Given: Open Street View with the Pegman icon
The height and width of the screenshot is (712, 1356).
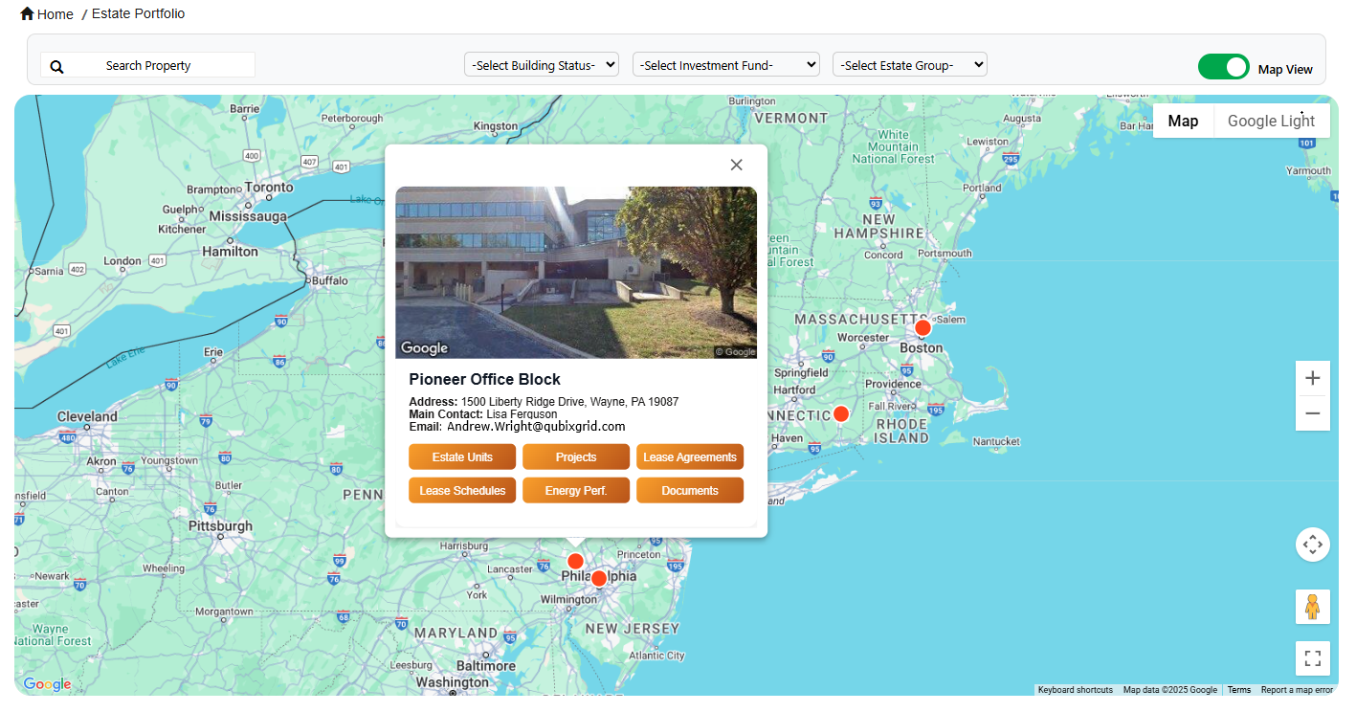Looking at the screenshot, I should click(1312, 606).
